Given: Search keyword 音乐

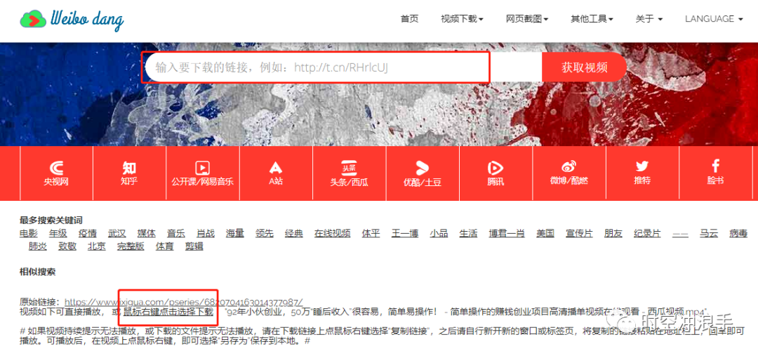Looking at the screenshot, I should click(176, 233).
